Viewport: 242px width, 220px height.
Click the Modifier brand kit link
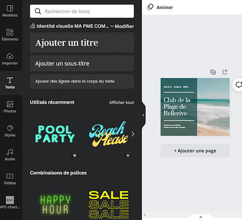click(124, 26)
